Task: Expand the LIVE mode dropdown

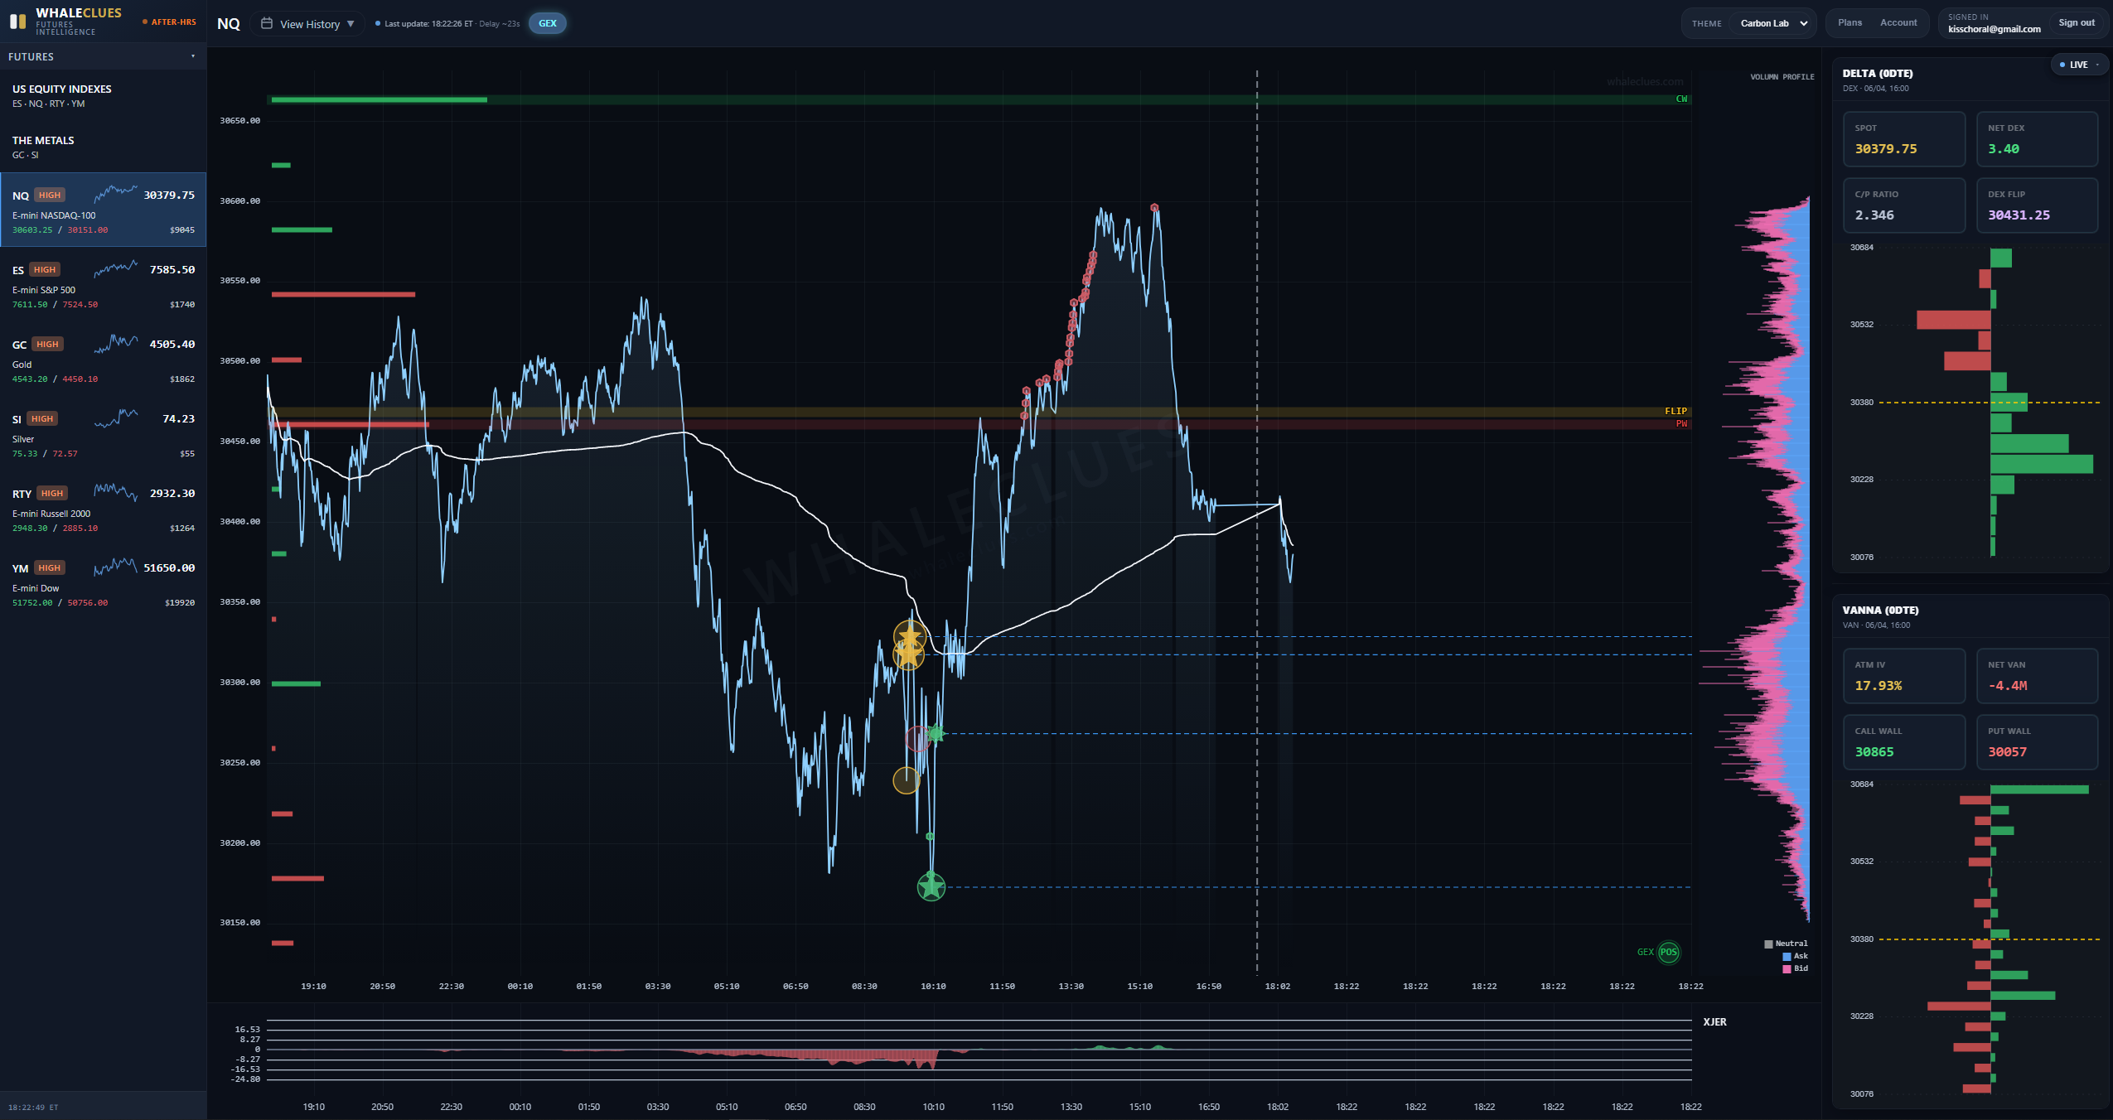Action: pos(2079,65)
